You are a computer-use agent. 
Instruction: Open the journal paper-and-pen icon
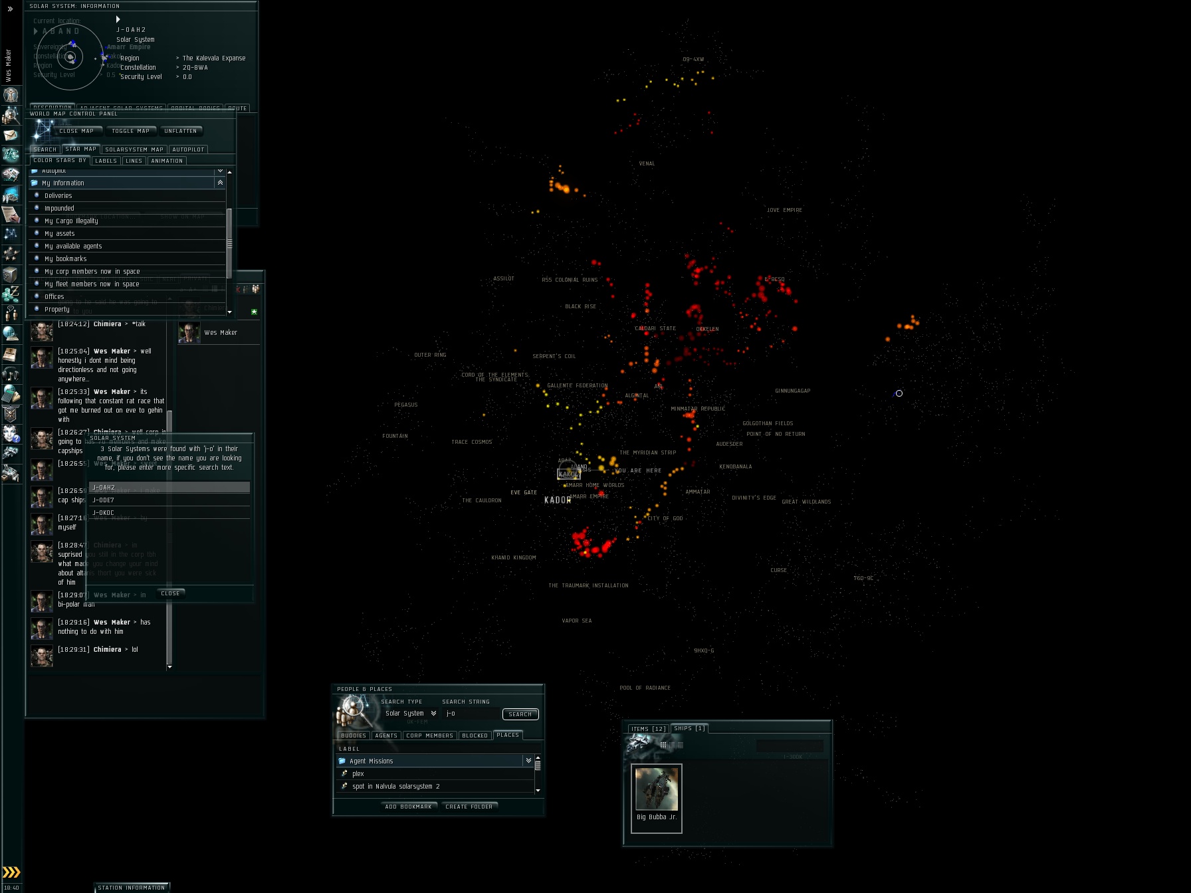pos(11,214)
